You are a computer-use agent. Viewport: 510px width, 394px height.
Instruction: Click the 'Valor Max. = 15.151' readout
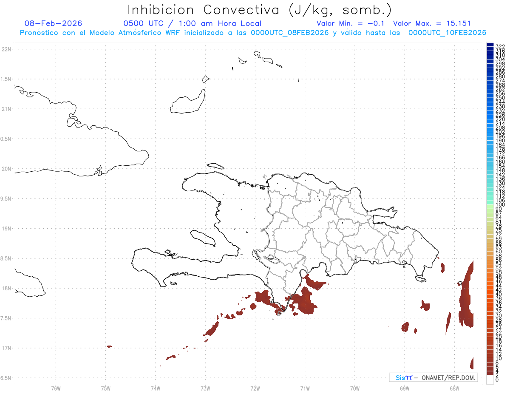[432, 23]
